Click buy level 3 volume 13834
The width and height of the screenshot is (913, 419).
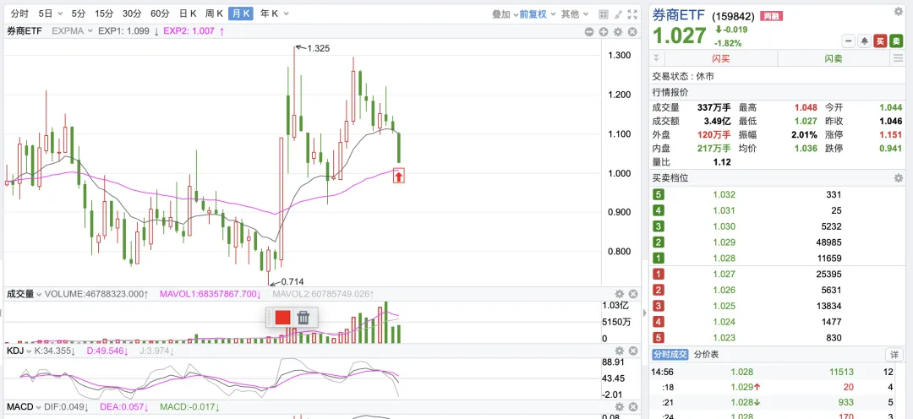click(830, 306)
